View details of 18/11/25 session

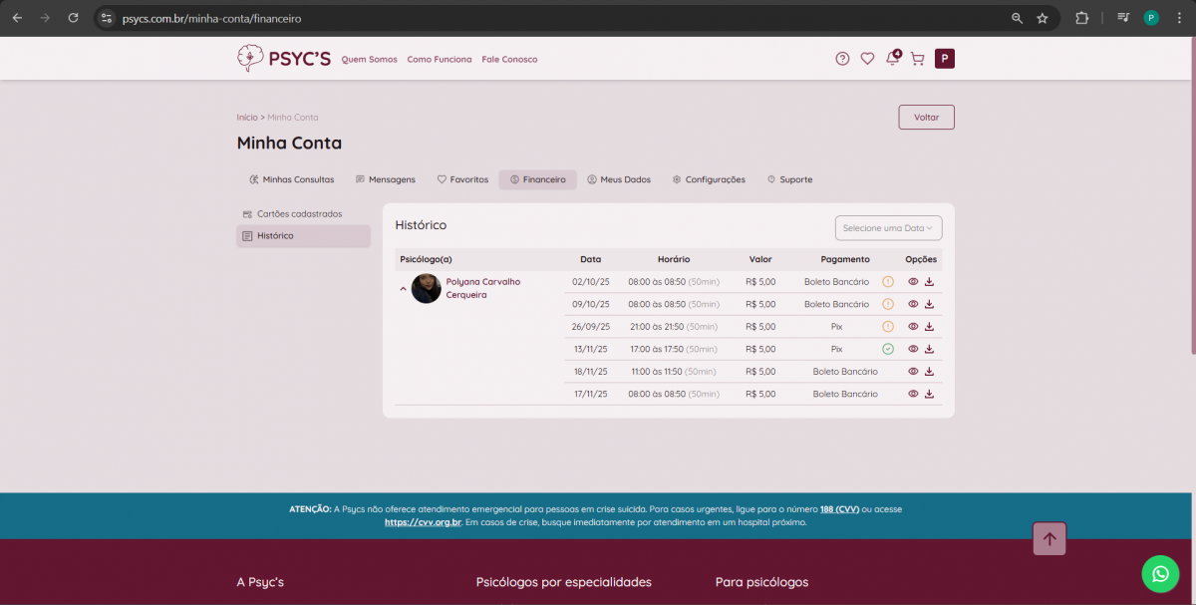pos(913,372)
